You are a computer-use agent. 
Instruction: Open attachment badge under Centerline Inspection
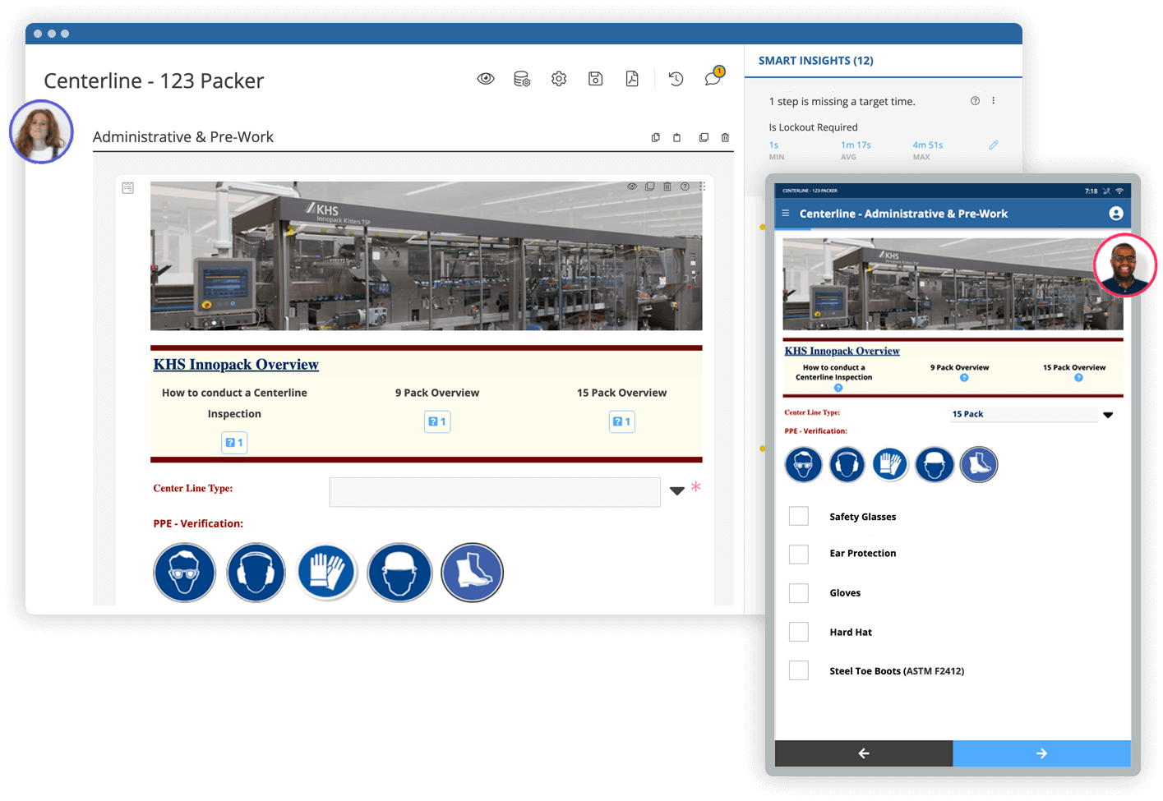[x=234, y=443]
